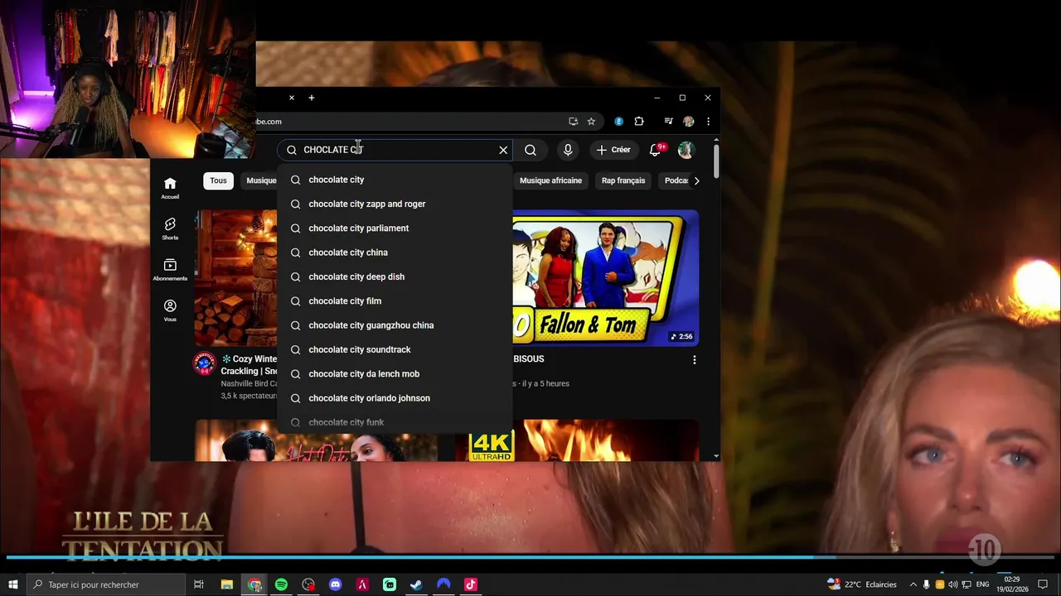Choose suggestion "chocolate city zapp and roger"
1061x596 pixels.
395,204
